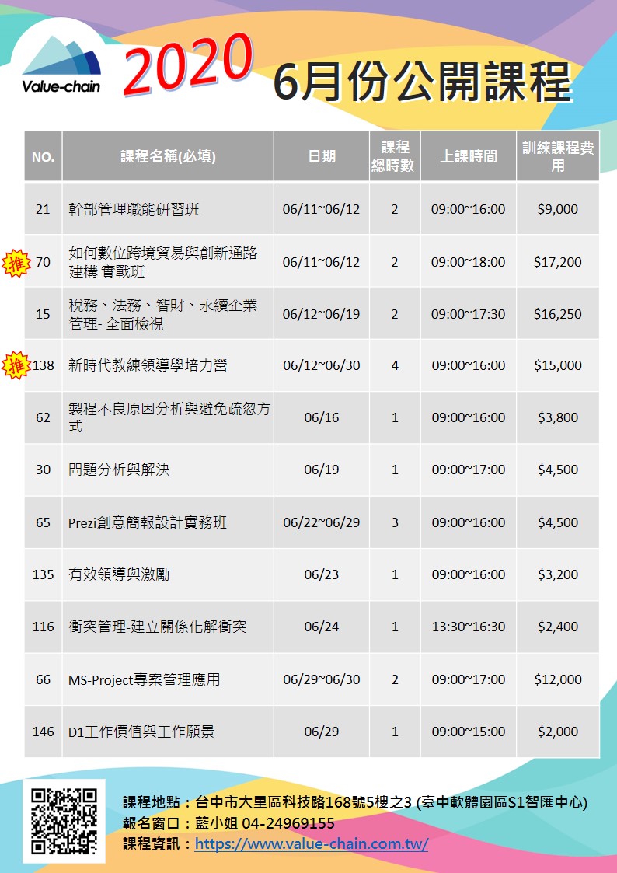Click the $3,200 fee cell

[x=557, y=574]
